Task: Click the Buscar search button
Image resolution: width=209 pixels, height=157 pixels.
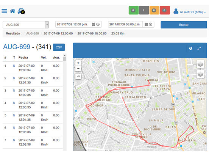Action: tap(184, 25)
